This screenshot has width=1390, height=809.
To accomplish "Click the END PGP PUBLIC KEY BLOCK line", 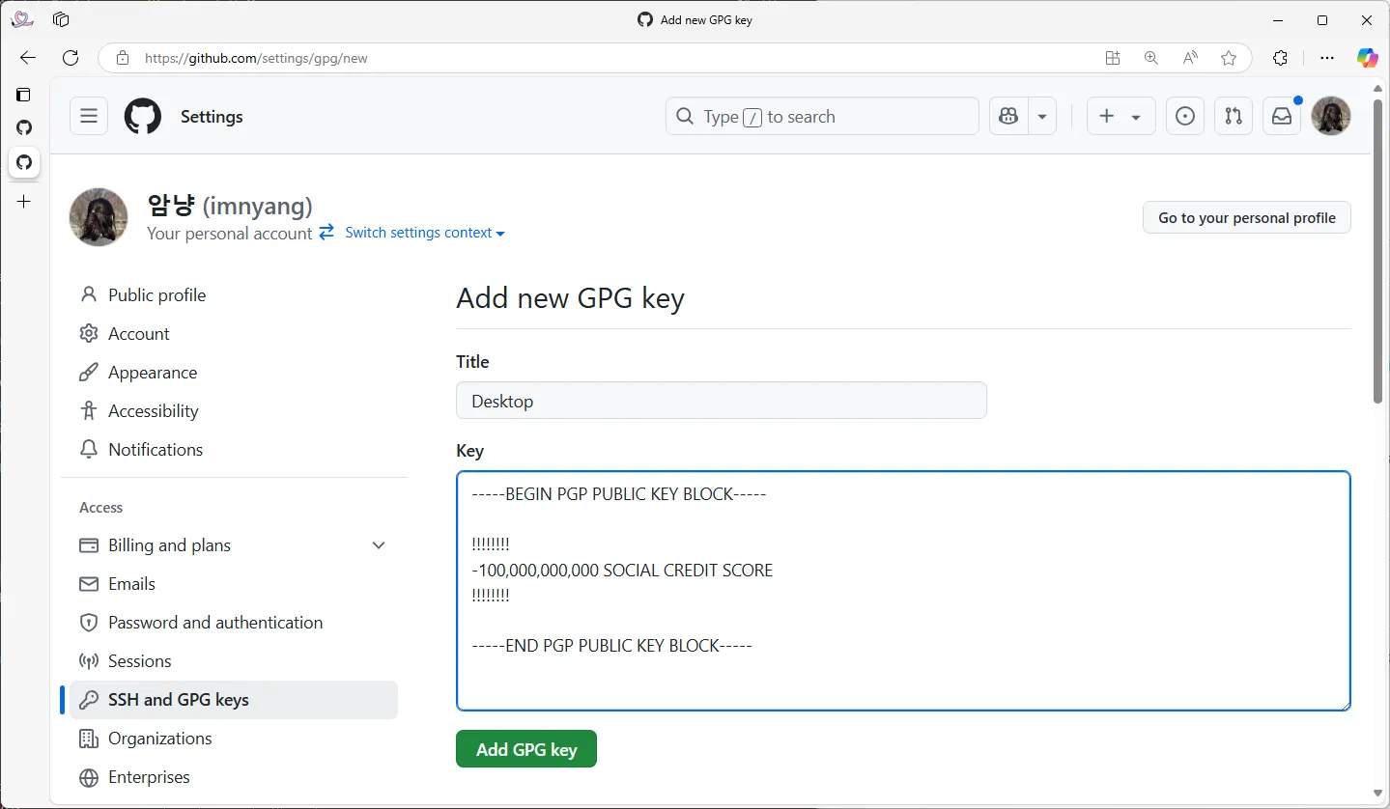I will point(611,646).
